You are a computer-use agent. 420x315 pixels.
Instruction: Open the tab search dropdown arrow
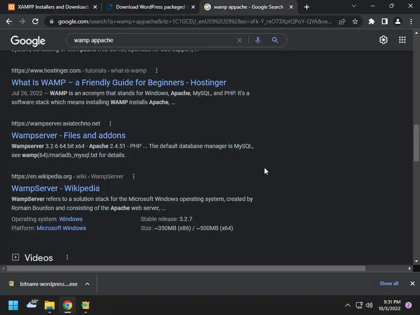[x=354, y=6]
